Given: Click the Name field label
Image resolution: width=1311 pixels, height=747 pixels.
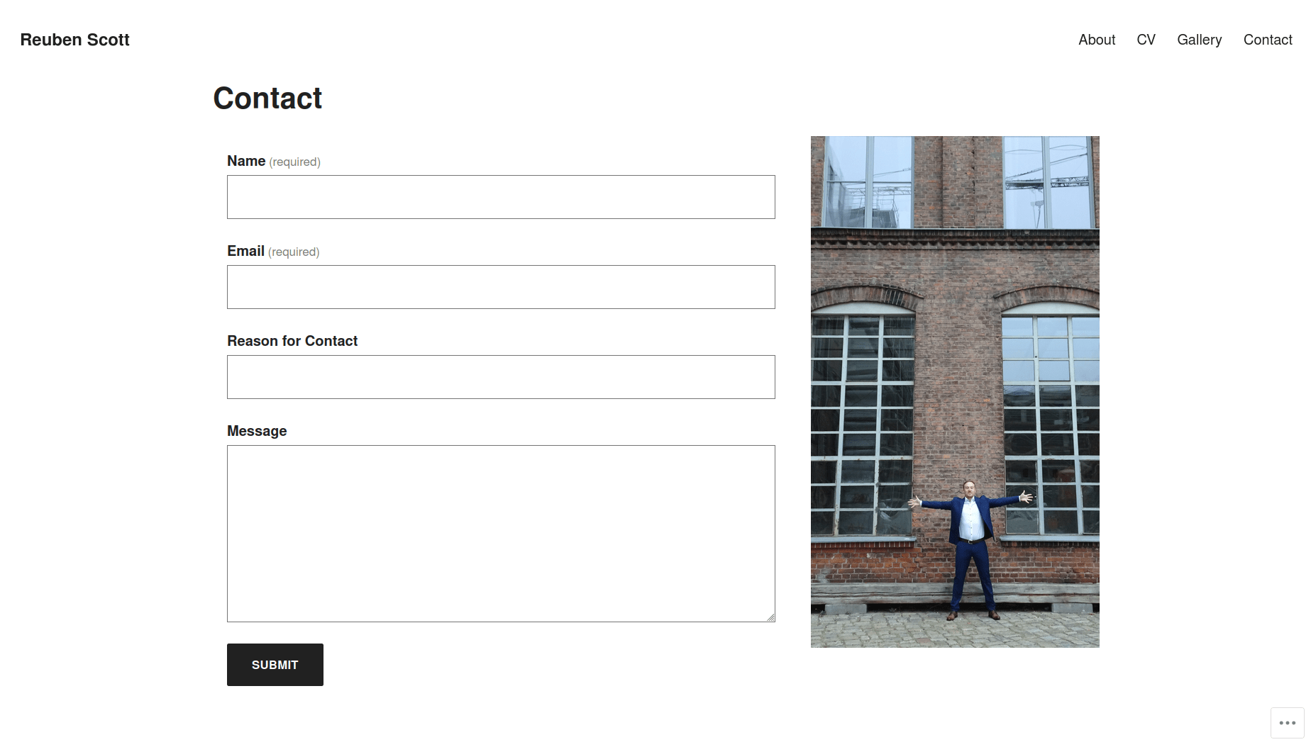Looking at the screenshot, I should (x=246, y=161).
